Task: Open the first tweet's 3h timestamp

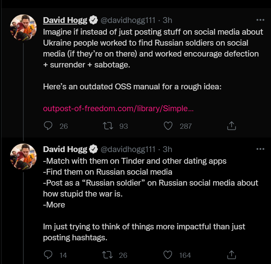Action: click(167, 20)
